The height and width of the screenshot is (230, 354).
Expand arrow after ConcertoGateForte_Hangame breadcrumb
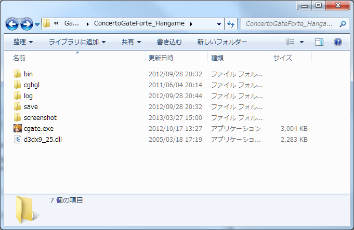[191, 24]
